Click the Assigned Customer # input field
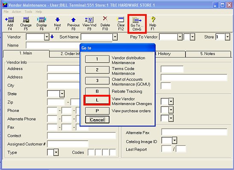The image size is (234, 170). pyautogui.click(x=68, y=144)
